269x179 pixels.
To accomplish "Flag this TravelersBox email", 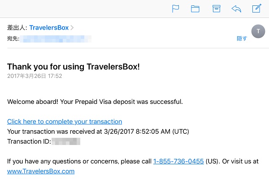I will (175, 9).
